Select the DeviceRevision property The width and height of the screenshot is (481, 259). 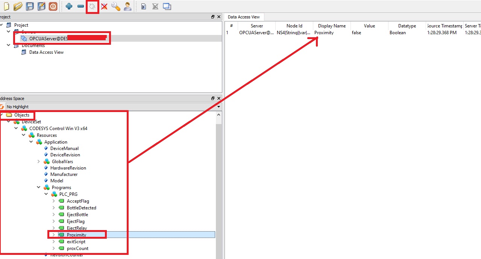[65, 155]
